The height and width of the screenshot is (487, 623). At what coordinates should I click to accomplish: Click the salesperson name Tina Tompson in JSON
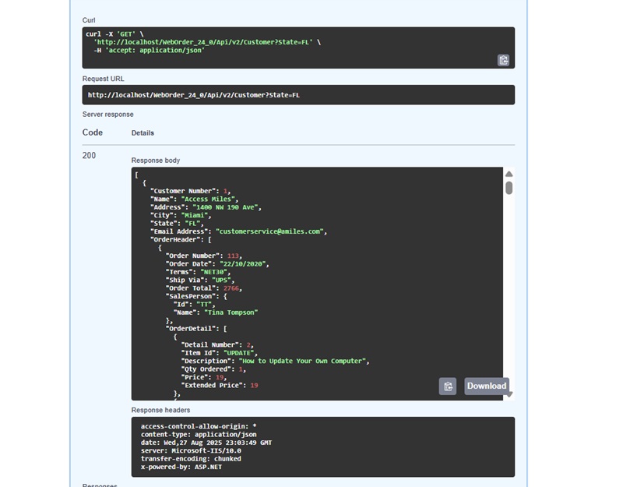(x=230, y=312)
